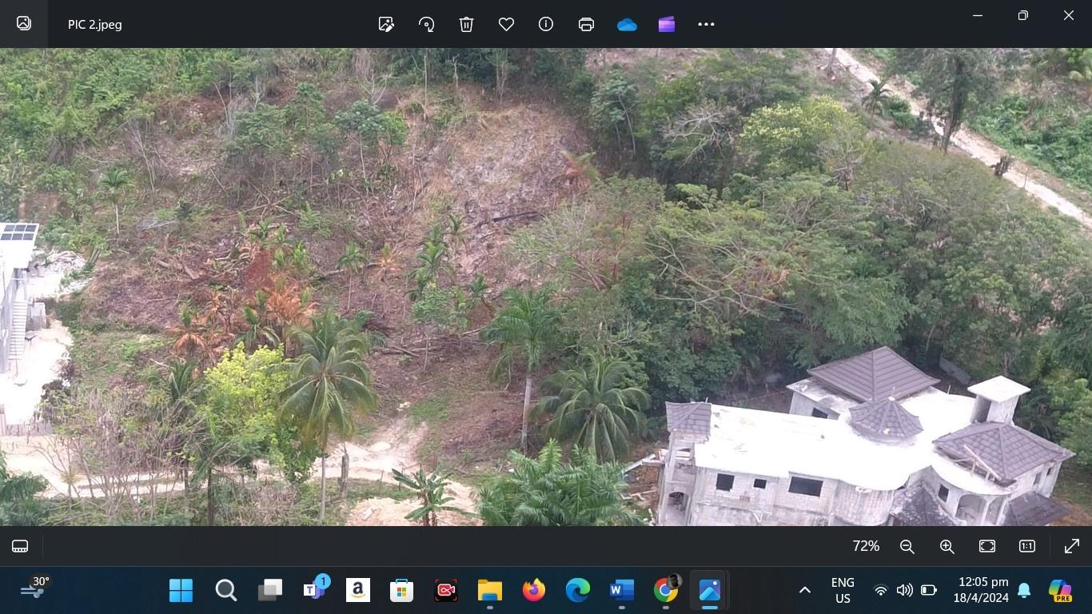Open the notifications panel via the bell

tap(1024, 590)
